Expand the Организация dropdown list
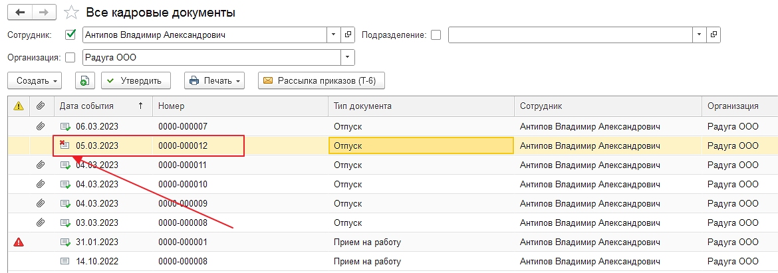 pos(348,57)
